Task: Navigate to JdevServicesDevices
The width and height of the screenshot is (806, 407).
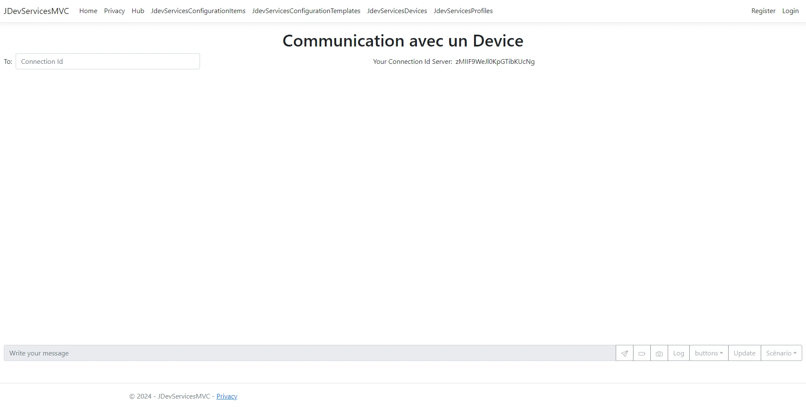Action: tap(397, 11)
